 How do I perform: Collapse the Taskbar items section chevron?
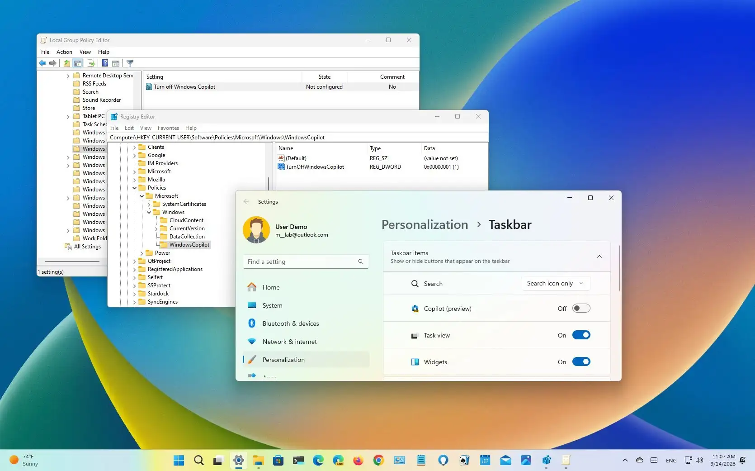pyautogui.click(x=599, y=257)
